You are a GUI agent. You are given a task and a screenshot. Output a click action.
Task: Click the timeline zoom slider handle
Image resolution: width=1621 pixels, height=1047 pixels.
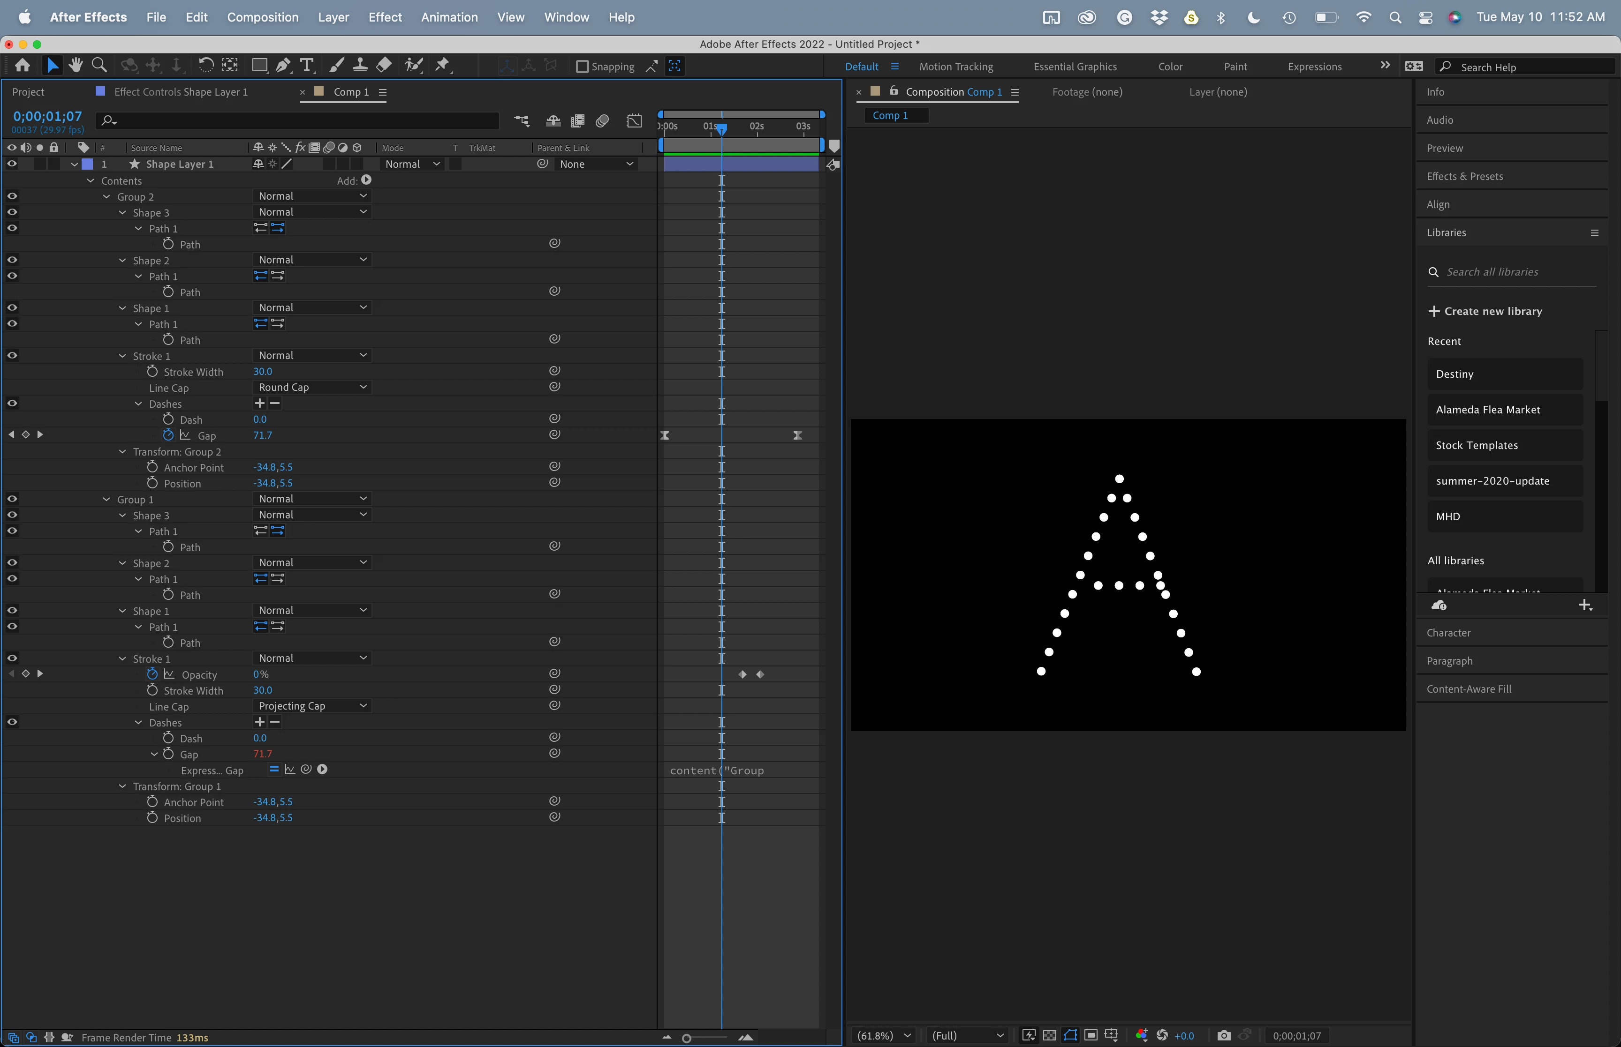686,1038
